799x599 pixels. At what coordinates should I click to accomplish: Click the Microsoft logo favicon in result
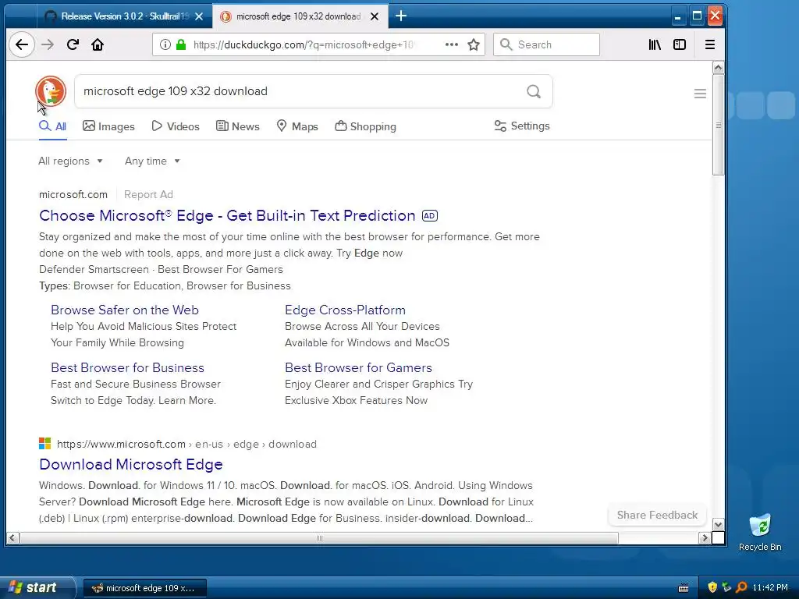(x=44, y=444)
